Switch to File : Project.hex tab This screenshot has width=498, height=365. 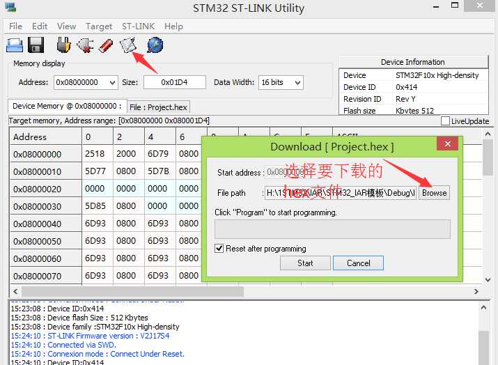click(x=158, y=107)
